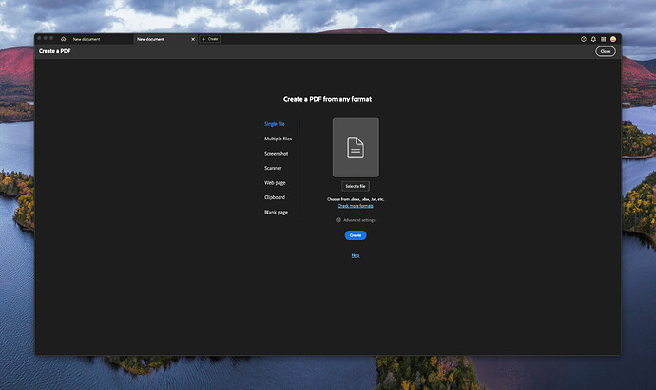Click the Select a file button
656x390 pixels.
click(356, 186)
